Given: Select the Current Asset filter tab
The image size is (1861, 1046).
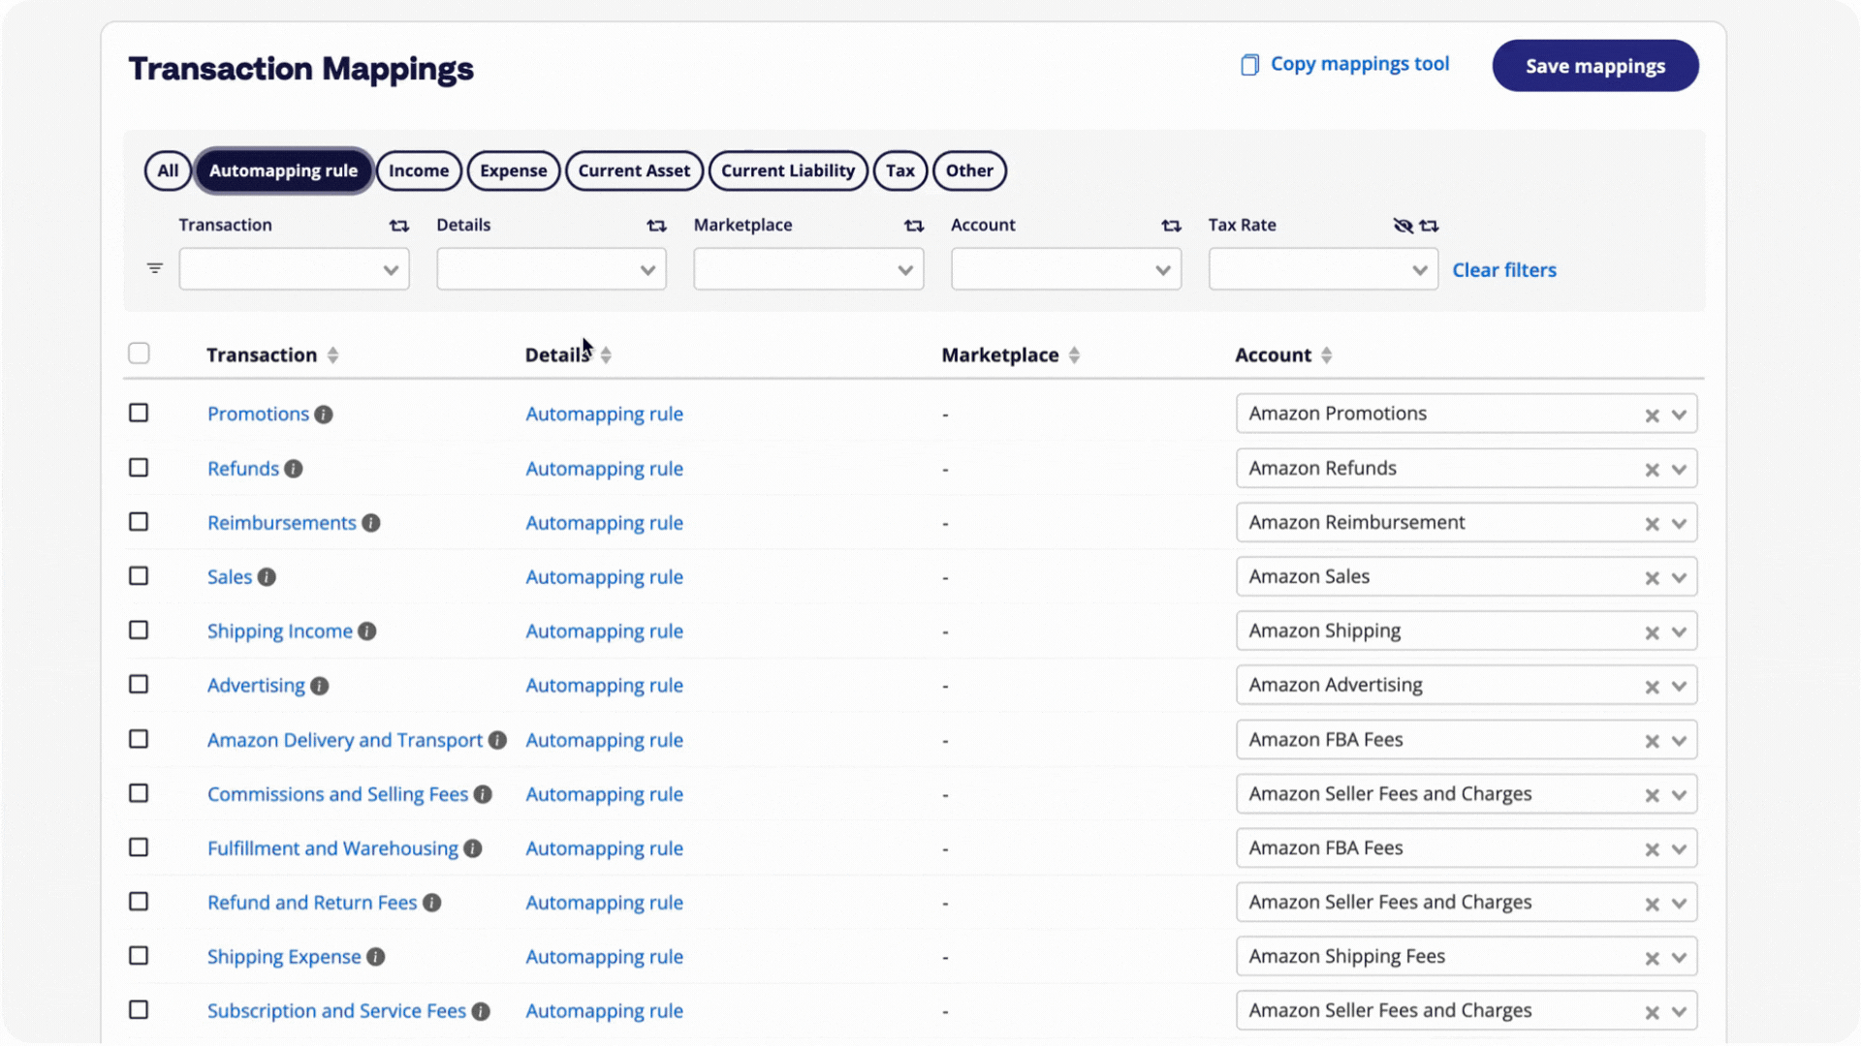Looking at the screenshot, I should 634,170.
